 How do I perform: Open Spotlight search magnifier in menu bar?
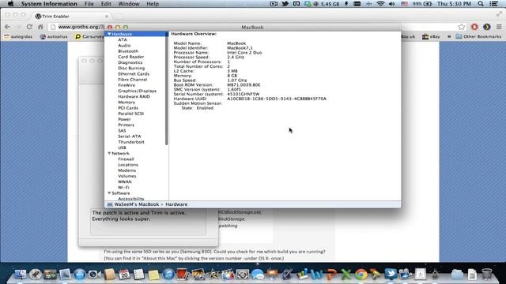point(481,4)
